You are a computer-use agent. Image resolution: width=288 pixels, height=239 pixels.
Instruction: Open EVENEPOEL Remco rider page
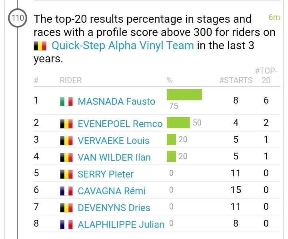coord(120,124)
